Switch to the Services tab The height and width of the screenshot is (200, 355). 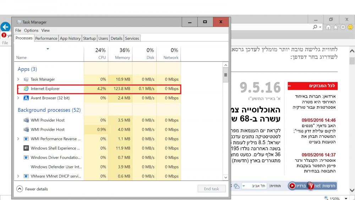(132, 38)
